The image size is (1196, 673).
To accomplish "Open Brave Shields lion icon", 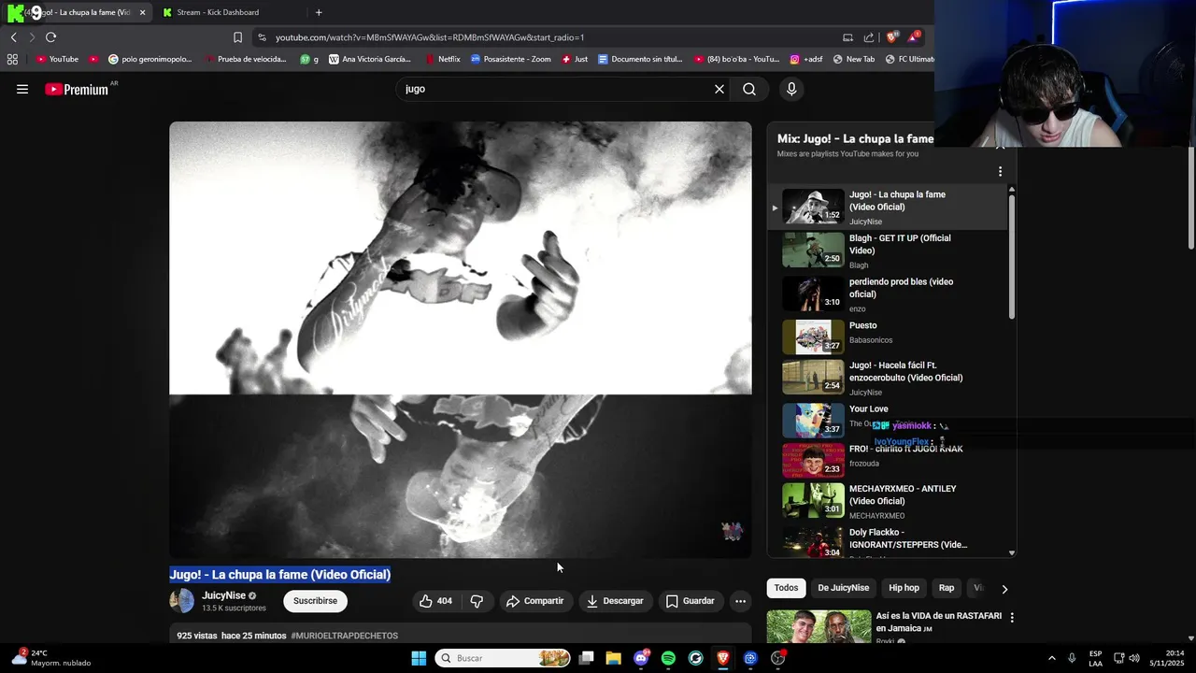I will point(891,37).
